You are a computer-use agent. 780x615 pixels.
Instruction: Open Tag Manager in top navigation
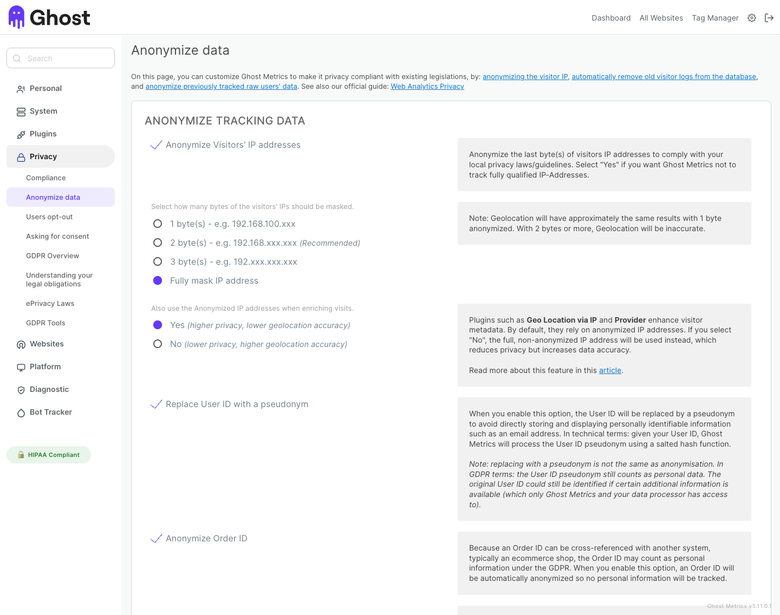pos(715,18)
